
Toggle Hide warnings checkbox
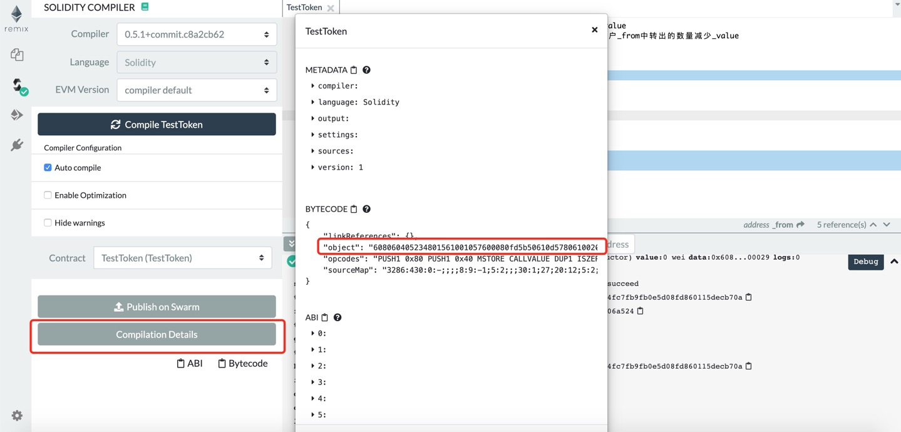[x=48, y=223]
